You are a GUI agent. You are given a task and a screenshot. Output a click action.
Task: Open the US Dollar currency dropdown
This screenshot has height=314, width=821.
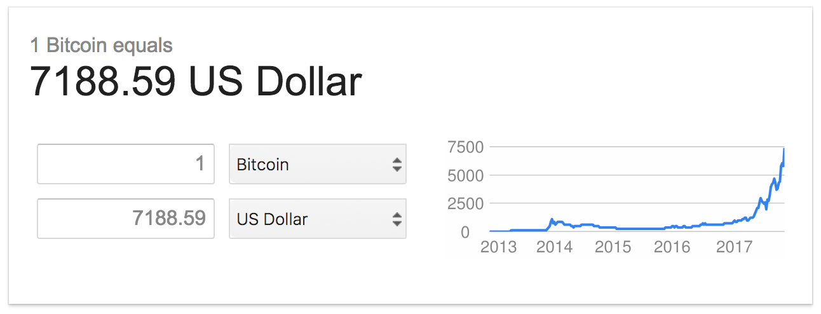click(x=317, y=219)
